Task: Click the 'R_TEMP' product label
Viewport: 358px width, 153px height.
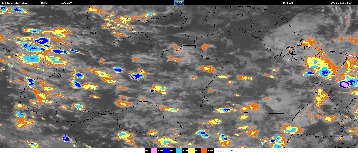Action: point(288,3)
